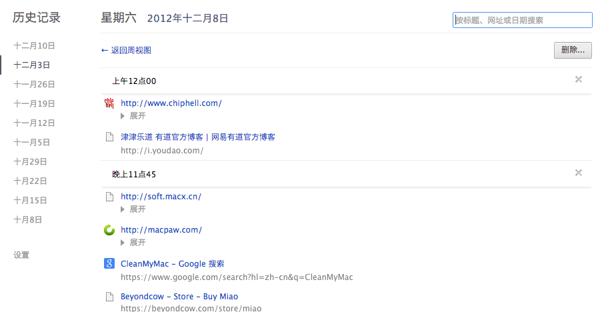Expand entries under macpaw.com
616x312 pixels.
(133, 242)
